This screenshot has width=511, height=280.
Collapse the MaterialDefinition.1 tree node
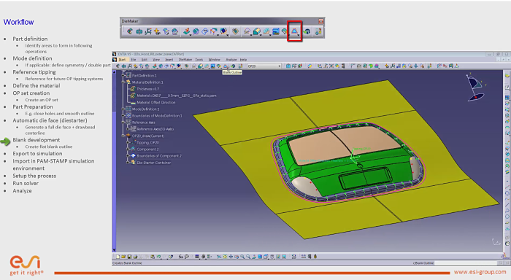coord(123,82)
